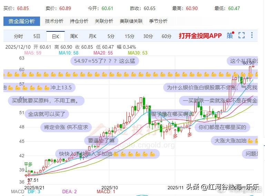Open the 持仓分析 tab
The image size is (265, 196).
(x=79, y=21)
